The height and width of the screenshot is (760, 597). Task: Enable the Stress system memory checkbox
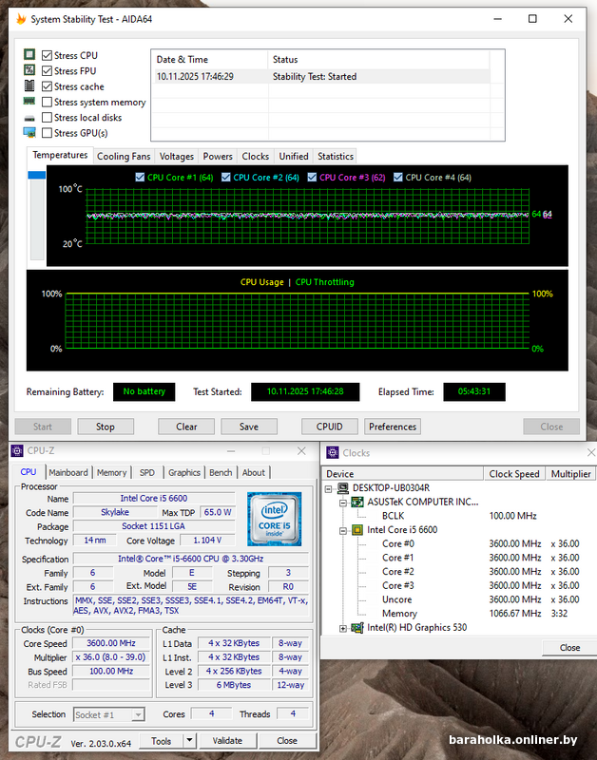tap(47, 103)
